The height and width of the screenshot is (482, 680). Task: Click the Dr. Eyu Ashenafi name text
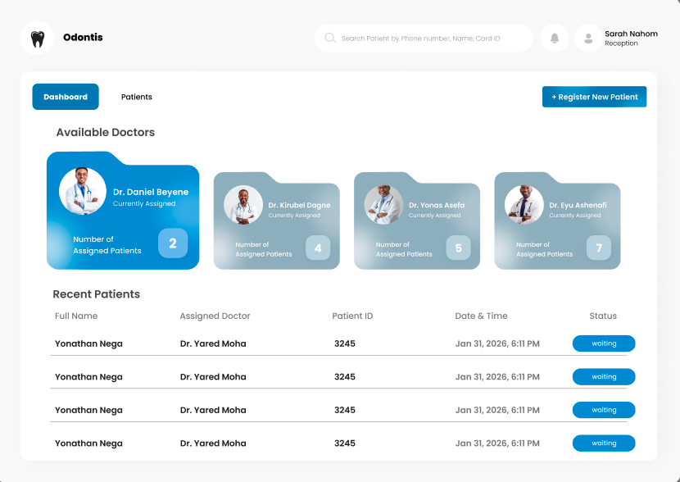[x=578, y=205]
